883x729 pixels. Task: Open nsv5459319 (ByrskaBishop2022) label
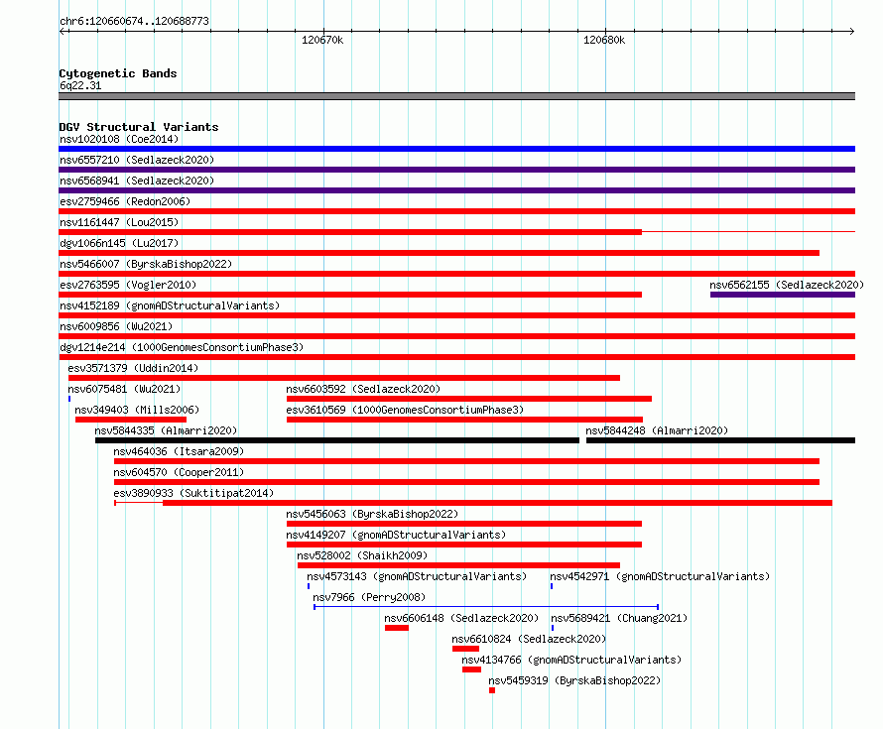(574, 680)
